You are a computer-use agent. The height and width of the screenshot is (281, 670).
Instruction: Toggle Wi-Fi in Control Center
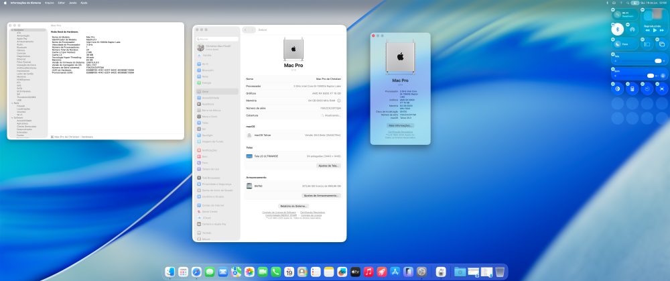617,13
